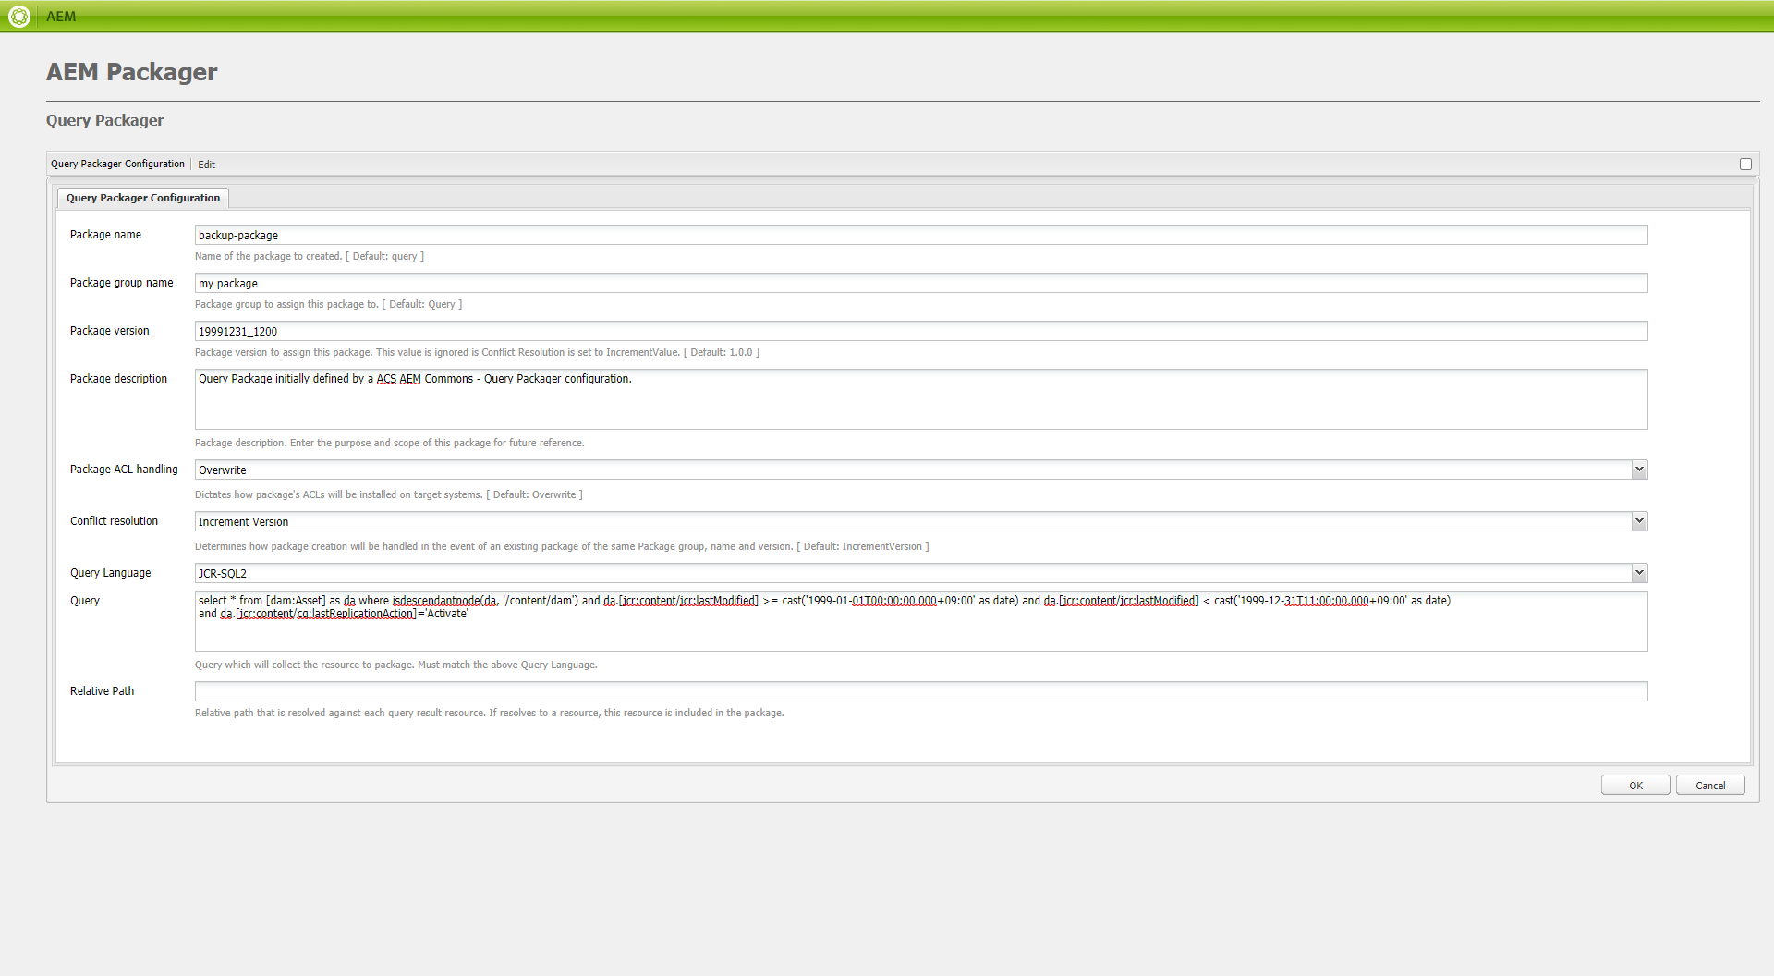The height and width of the screenshot is (976, 1774).
Task: Open Package ACL handling dropdown arrow
Action: click(x=1639, y=470)
